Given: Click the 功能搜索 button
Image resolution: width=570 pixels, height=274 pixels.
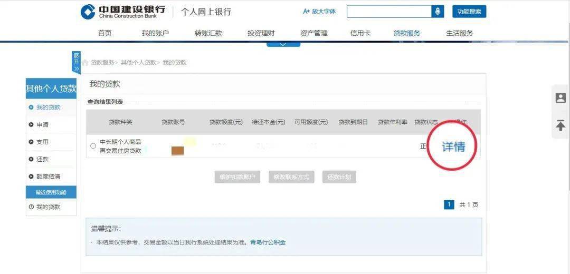Looking at the screenshot, I should 469,12.
